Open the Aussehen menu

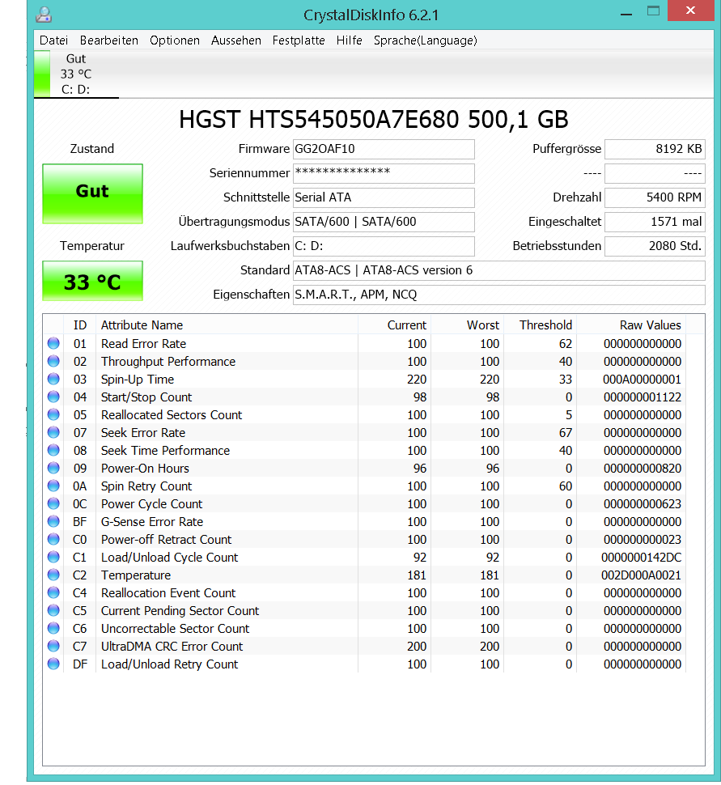(235, 40)
